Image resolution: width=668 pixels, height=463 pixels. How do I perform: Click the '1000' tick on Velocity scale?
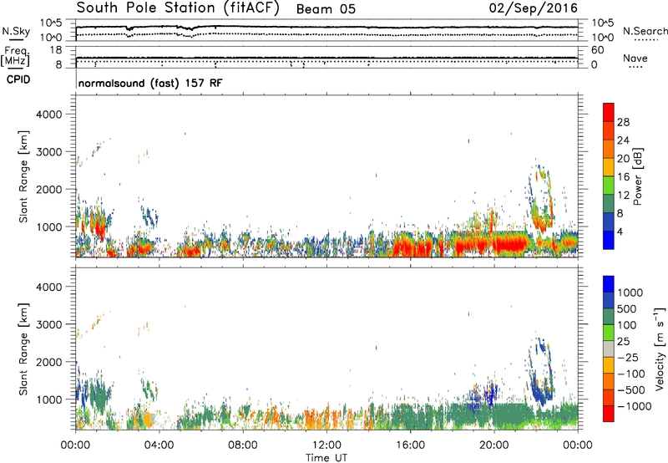[630, 293]
